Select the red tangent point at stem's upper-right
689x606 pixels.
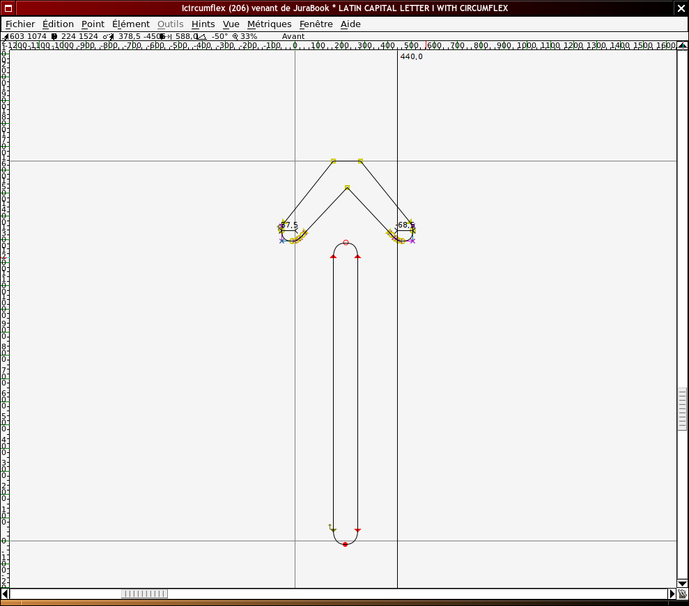pos(357,256)
